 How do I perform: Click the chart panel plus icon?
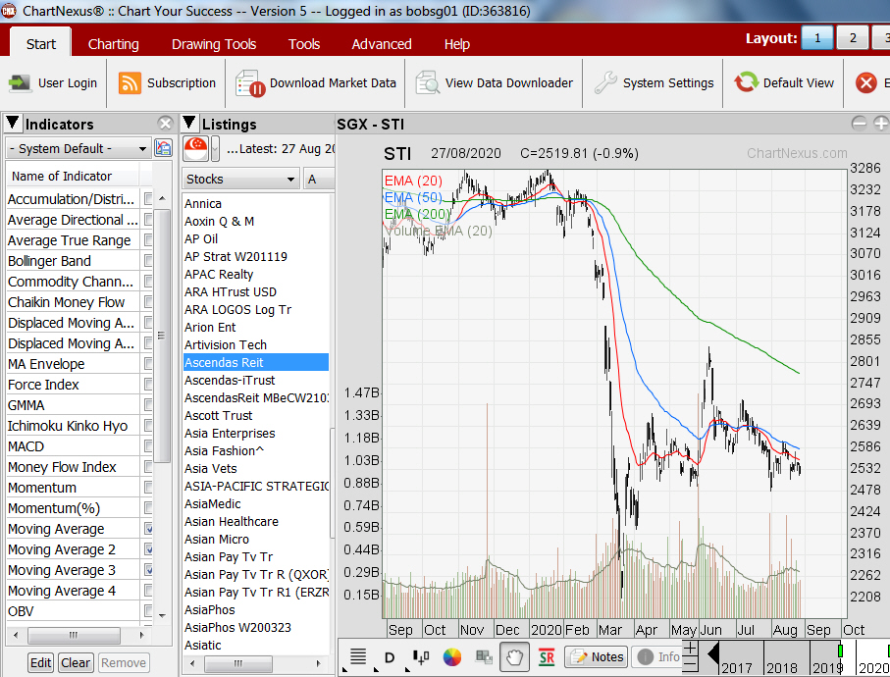click(881, 124)
